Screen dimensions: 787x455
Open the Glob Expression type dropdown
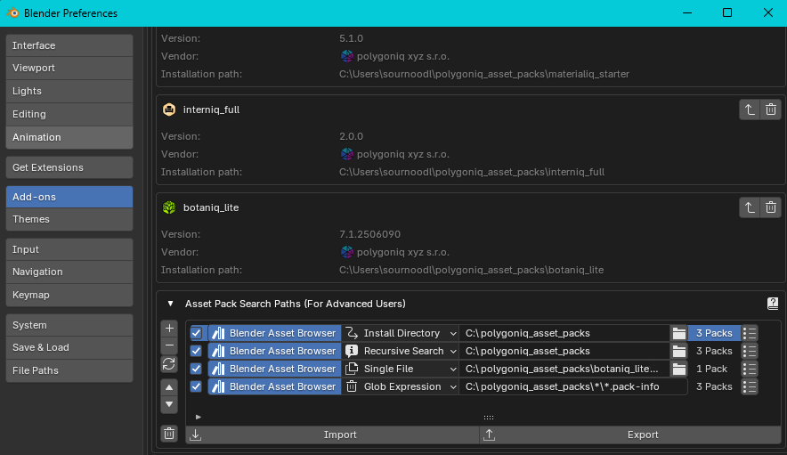click(401, 386)
